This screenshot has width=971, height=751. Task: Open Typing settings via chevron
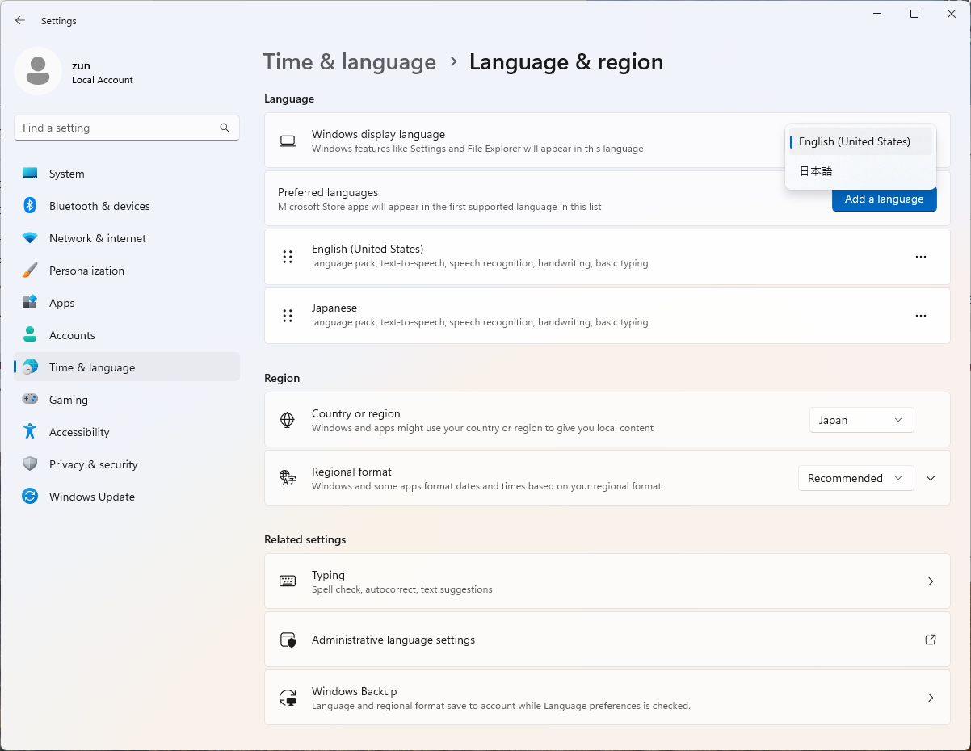click(x=931, y=581)
